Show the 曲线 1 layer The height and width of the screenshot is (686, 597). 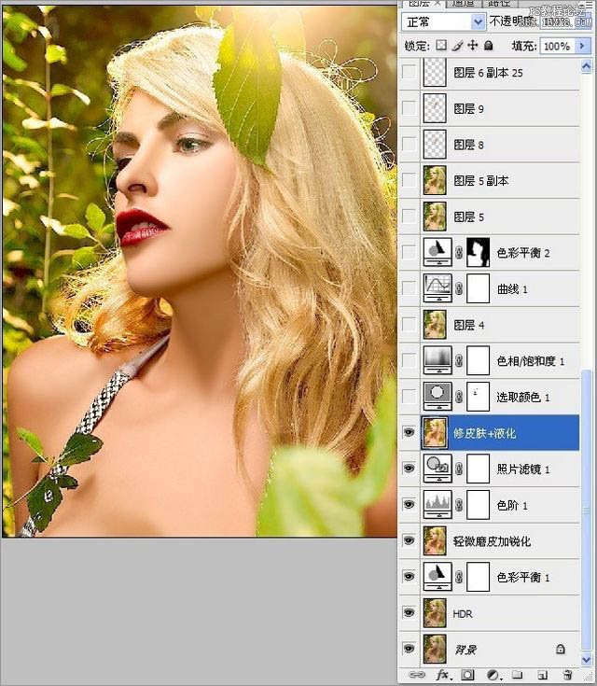click(409, 288)
